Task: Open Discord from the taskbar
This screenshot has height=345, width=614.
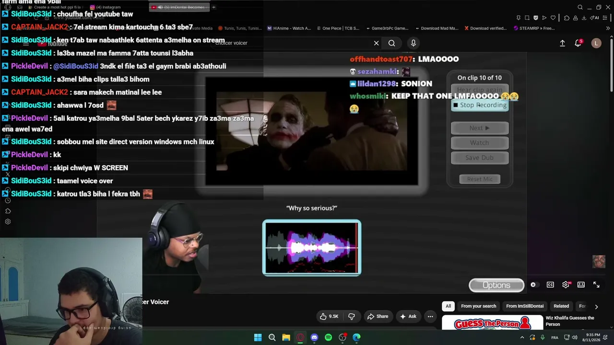Action: click(x=314, y=337)
